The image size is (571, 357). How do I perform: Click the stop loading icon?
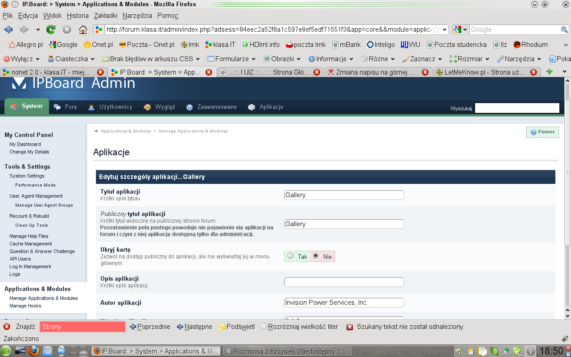click(67, 29)
